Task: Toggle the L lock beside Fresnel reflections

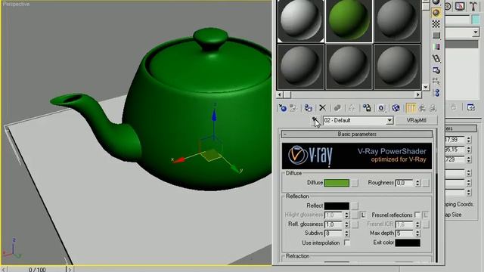Action: point(425,215)
